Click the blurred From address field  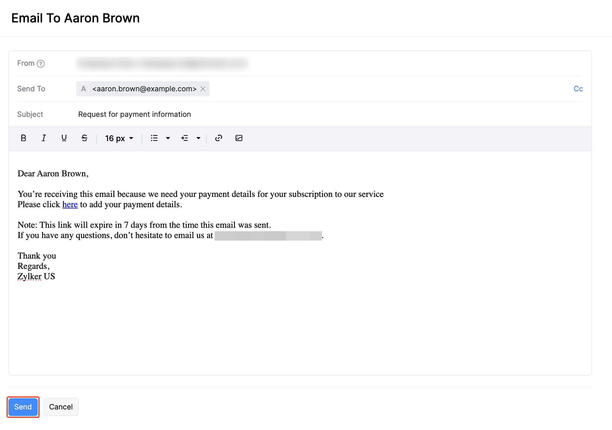pyautogui.click(x=162, y=64)
